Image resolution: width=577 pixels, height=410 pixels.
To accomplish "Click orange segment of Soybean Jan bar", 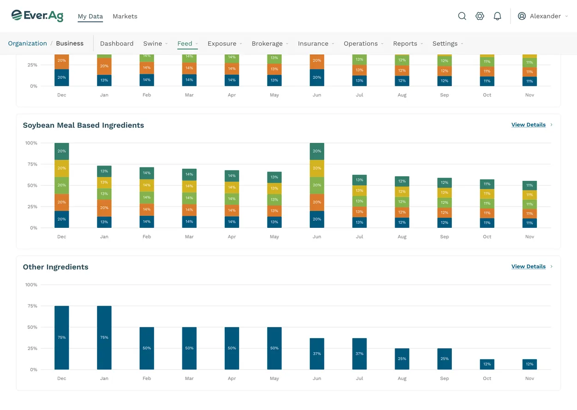I will [104, 208].
